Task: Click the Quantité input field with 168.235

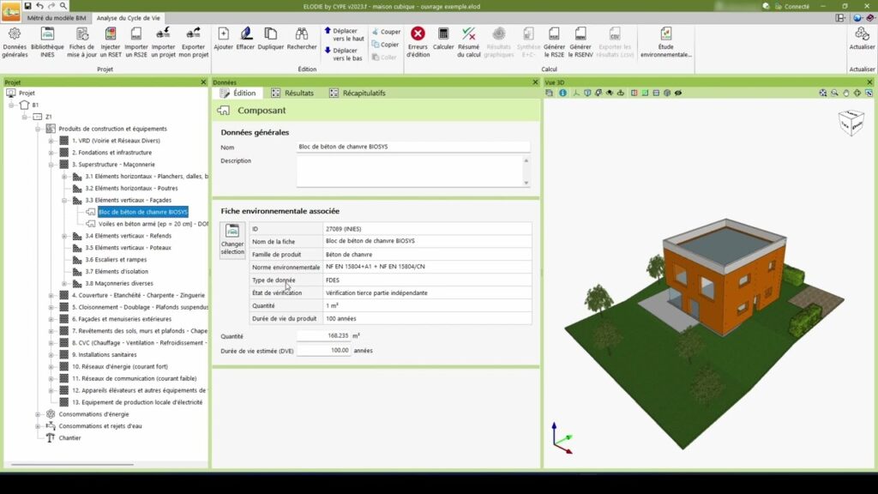Action: [x=323, y=336]
